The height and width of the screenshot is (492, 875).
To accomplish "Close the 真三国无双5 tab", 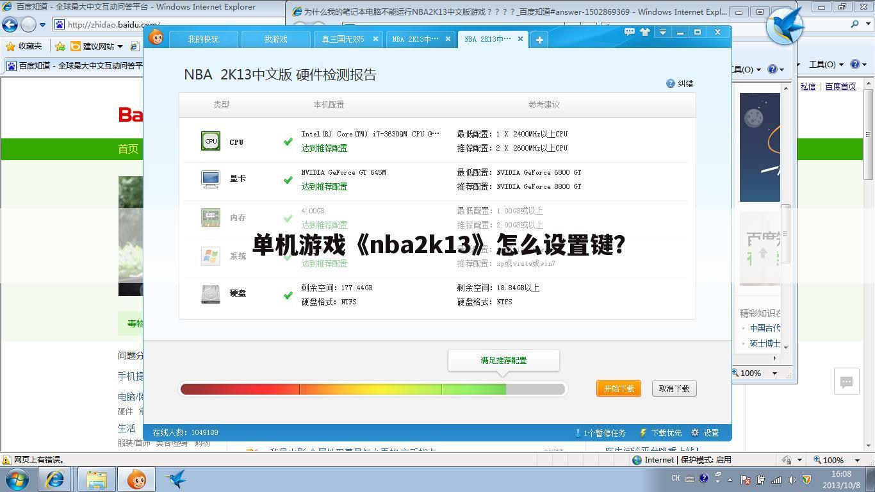I will [375, 39].
